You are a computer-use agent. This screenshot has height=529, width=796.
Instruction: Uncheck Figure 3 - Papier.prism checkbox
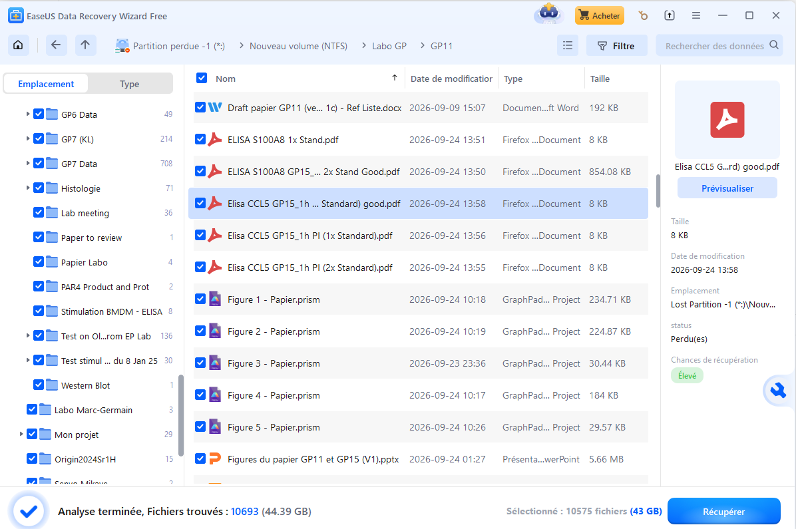pyautogui.click(x=200, y=363)
